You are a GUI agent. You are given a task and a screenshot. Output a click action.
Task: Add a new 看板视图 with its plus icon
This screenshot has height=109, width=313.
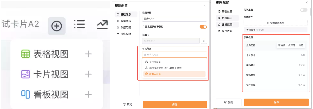88,94
